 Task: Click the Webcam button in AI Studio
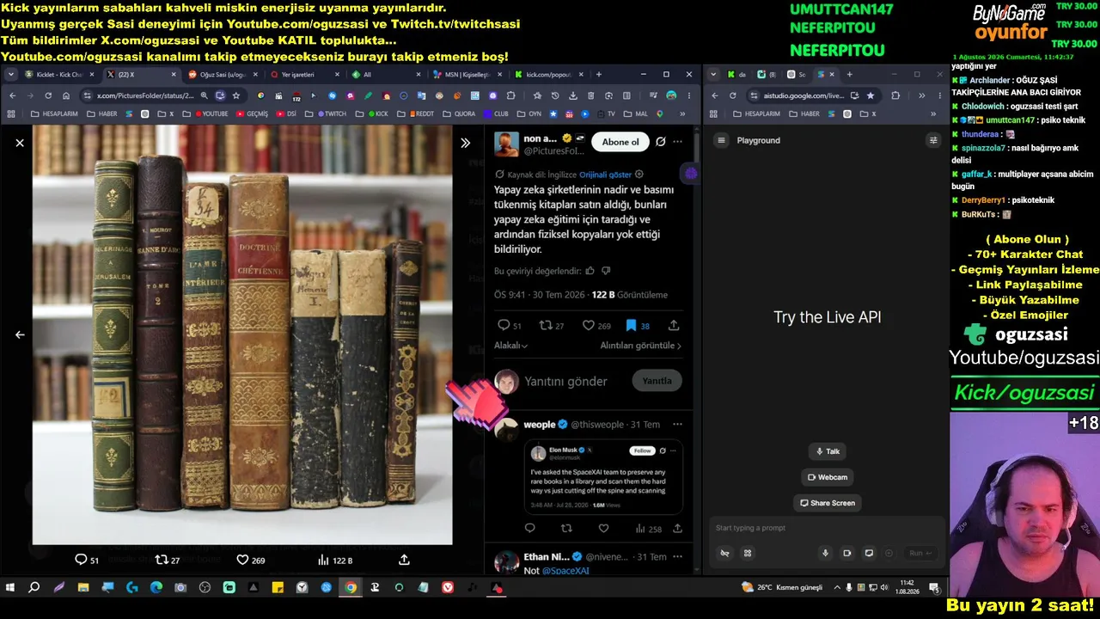pos(828,477)
